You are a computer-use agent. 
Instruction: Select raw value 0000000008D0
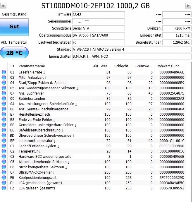tap(172, 146)
